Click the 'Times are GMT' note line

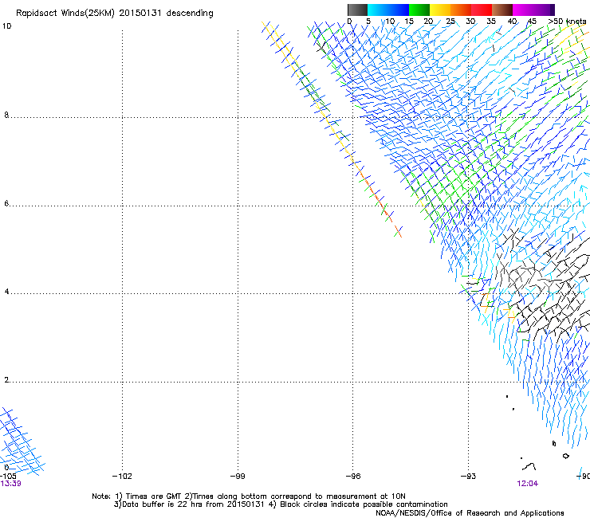pos(249,496)
